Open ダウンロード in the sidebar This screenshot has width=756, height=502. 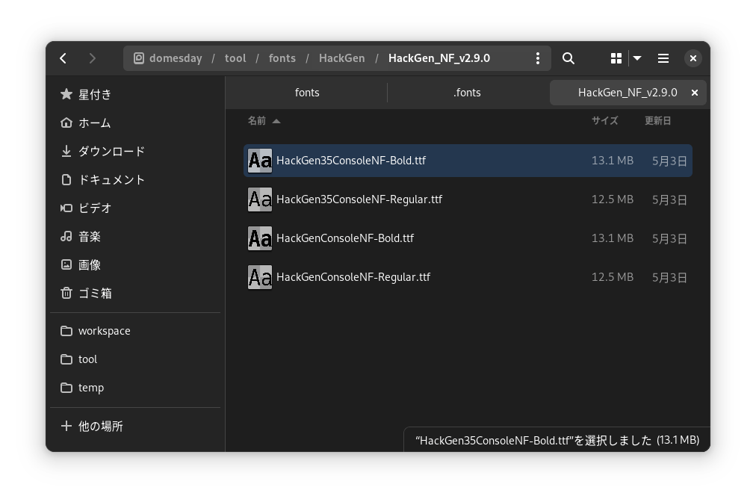coord(135,152)
